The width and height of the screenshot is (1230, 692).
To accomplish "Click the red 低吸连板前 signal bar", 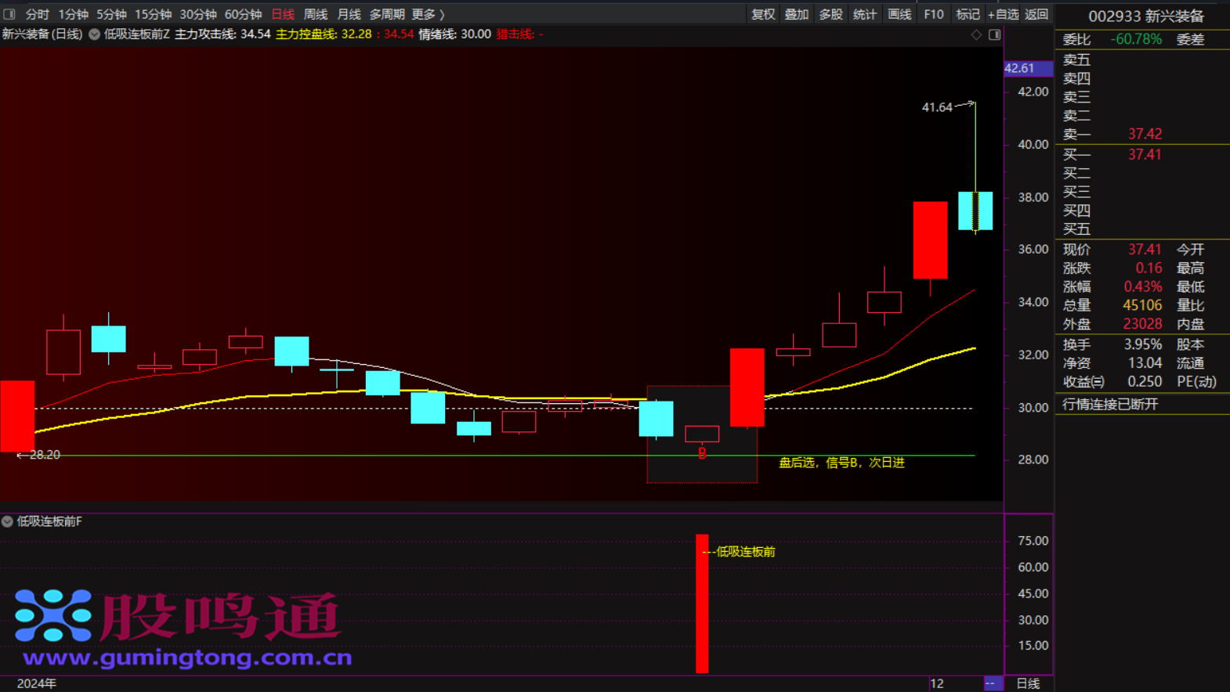I will (702, 603).
